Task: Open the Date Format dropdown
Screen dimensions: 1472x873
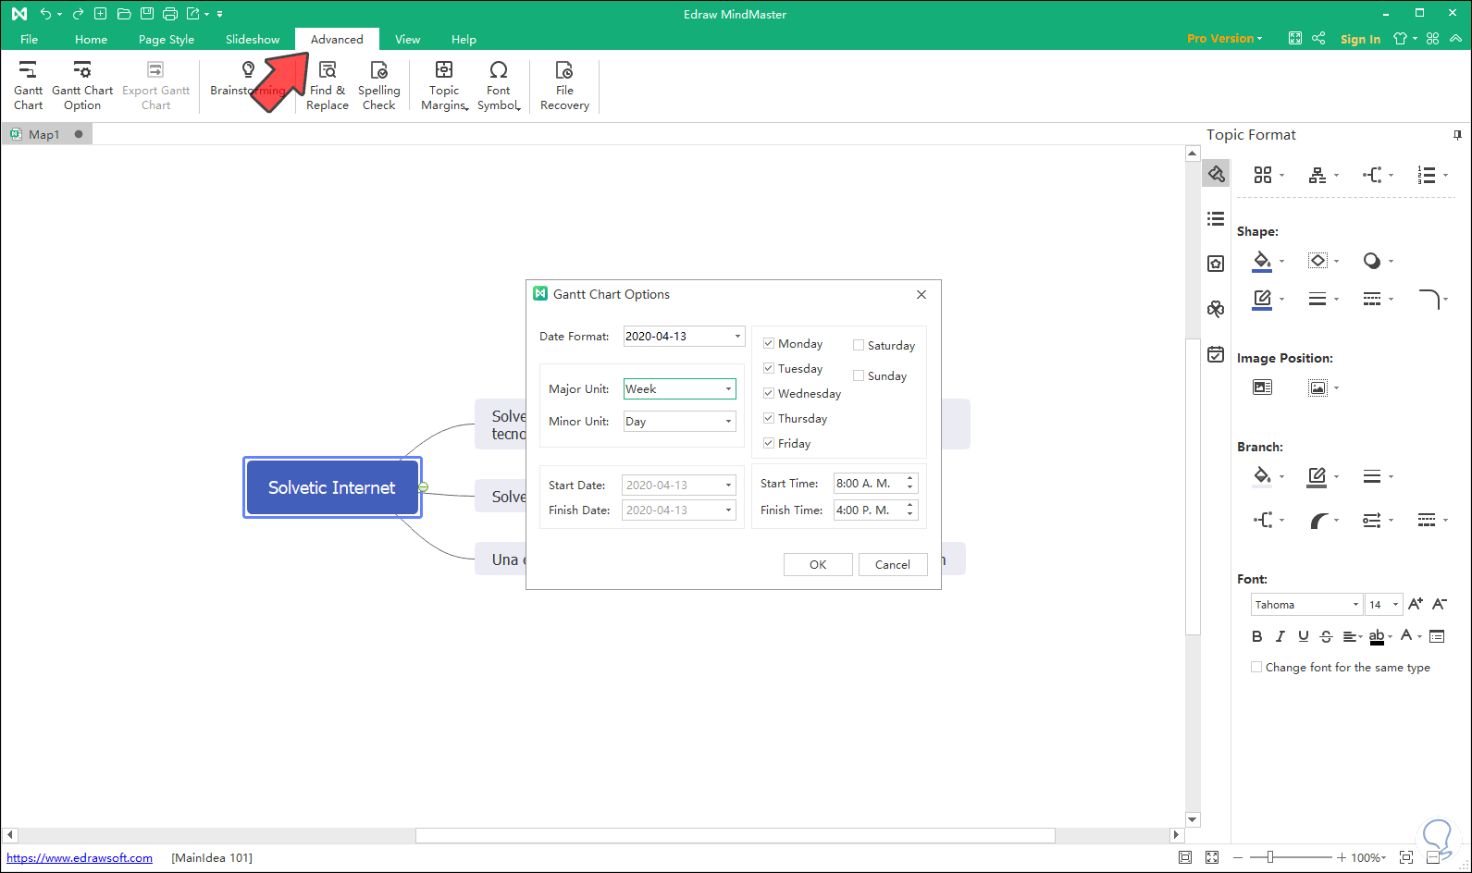Action: (684, 336)
